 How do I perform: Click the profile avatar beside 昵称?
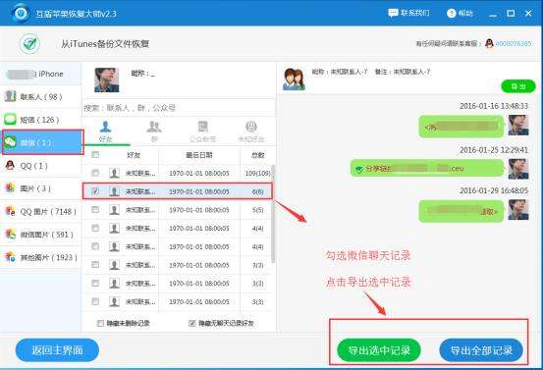(x=107, y=79)
